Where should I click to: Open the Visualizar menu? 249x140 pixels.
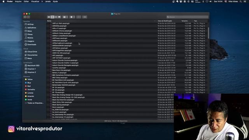[x=35, y=2]
